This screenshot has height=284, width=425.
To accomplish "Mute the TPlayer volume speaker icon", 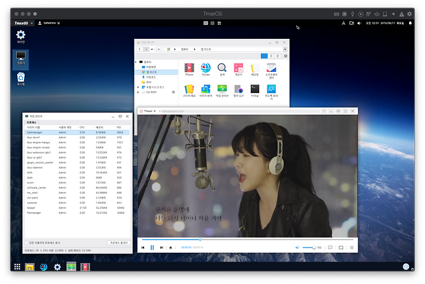I will click(297, 247).
